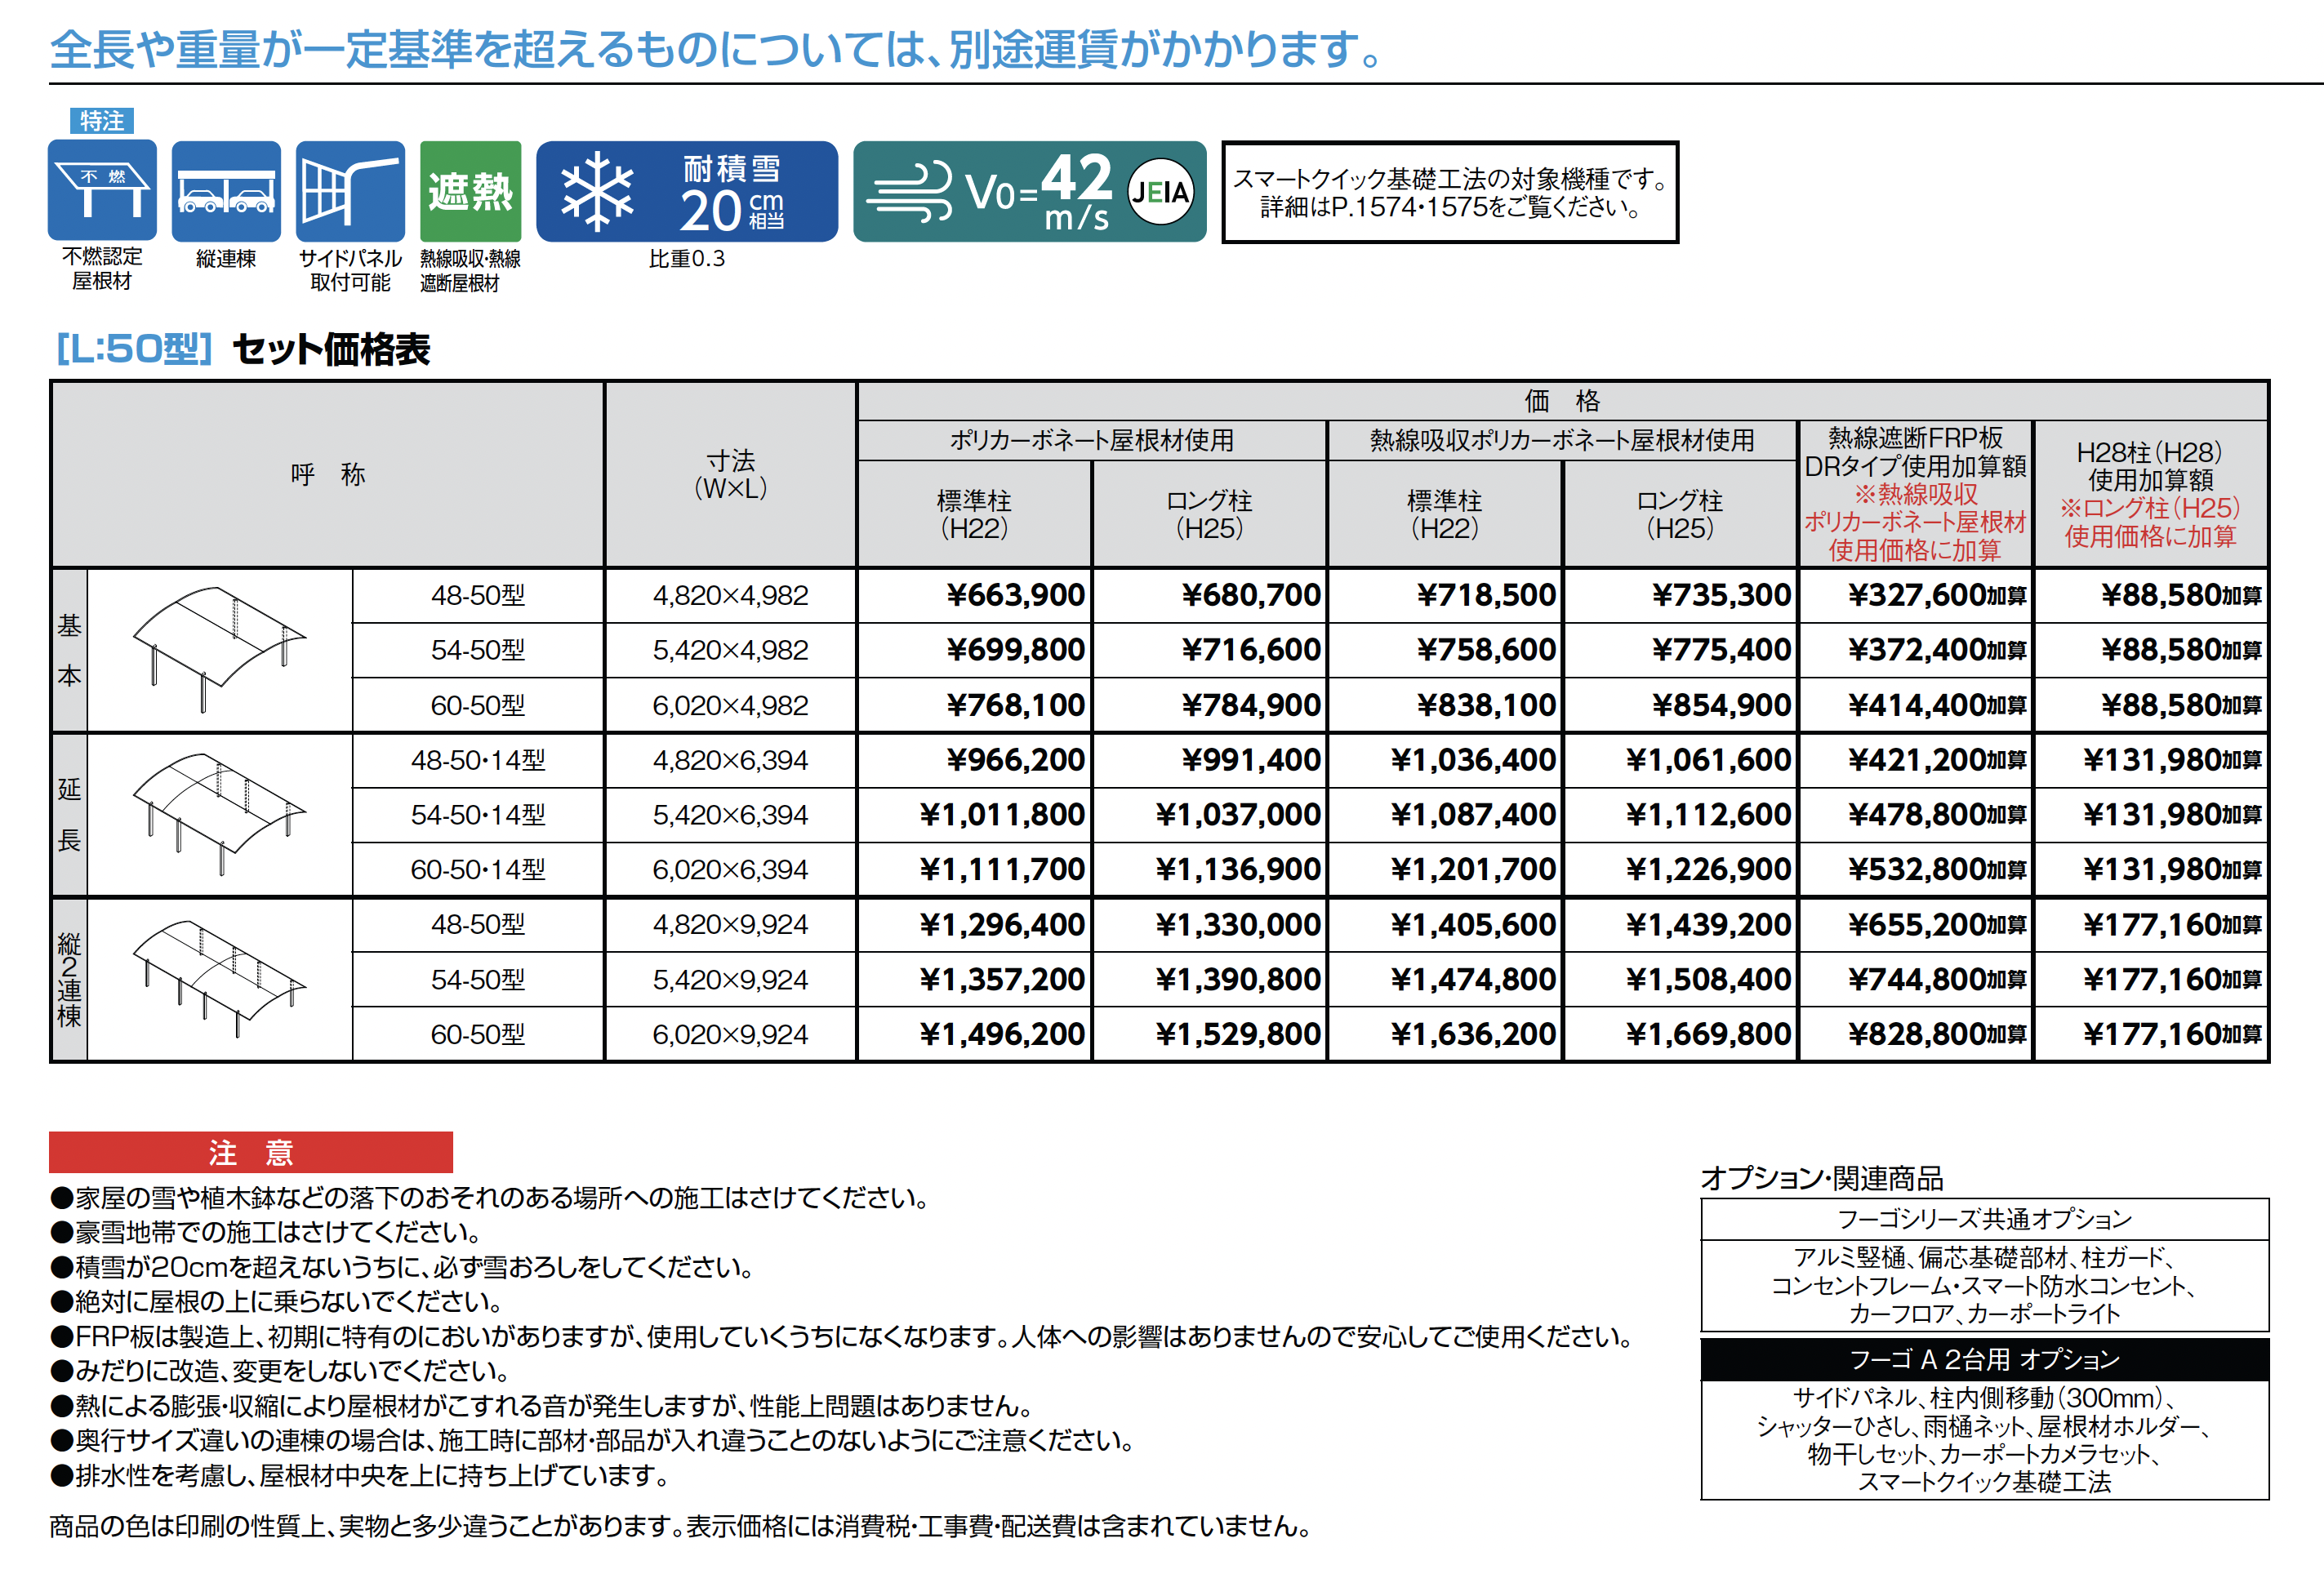Click the 延長 carport diagram thumbnail

(218, 814)
